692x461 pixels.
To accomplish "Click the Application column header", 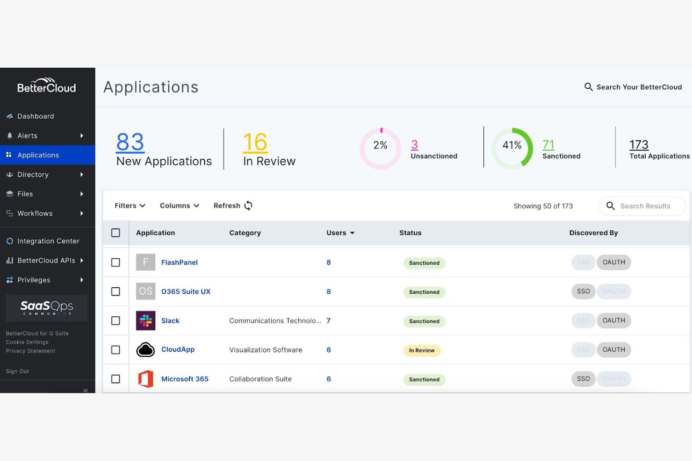I will click(155, 233).
